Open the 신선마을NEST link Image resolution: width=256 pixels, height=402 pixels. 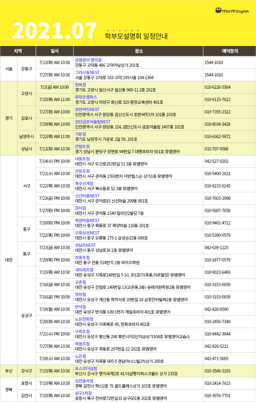87,196
